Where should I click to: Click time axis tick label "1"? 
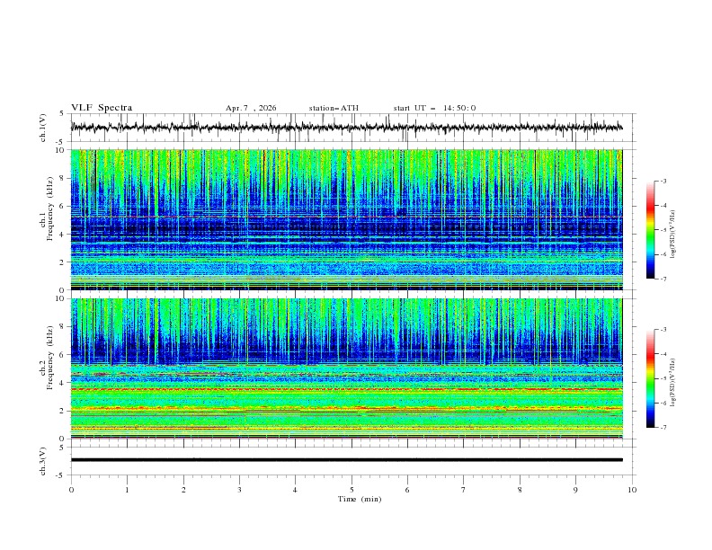(x=127, y=490)
